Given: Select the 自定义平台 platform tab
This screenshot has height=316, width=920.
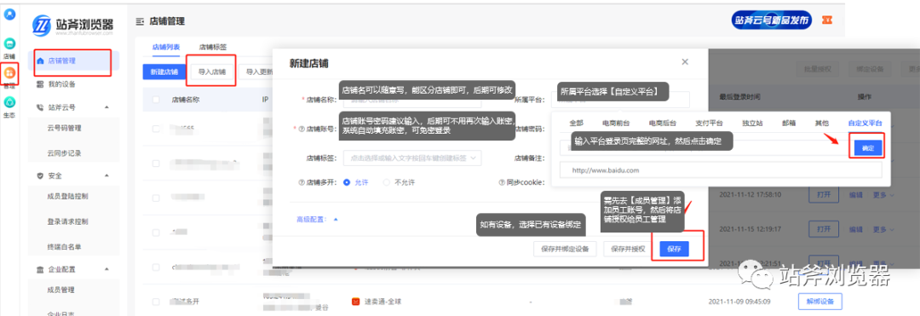Looking at the screenshot, I should point(865,124).
